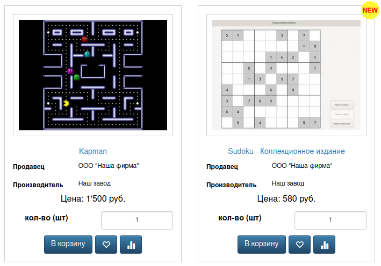
Task: Click the compare chart icon for Kapman
Action: (131, 245)
